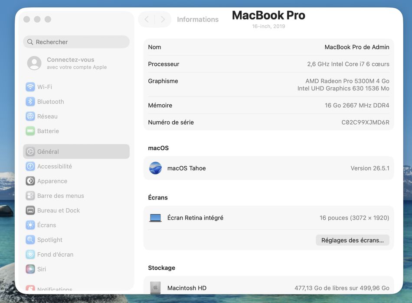Click the Apple account avatar icon
412x303 pixels.
[x=34, y=63]
